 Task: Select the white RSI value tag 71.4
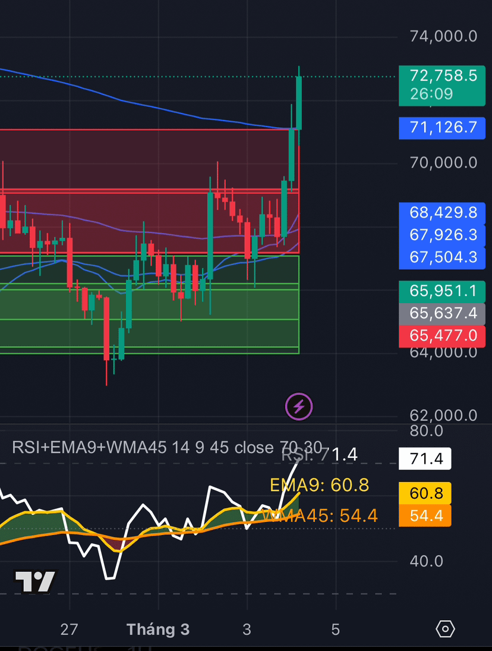pos(425,459)
